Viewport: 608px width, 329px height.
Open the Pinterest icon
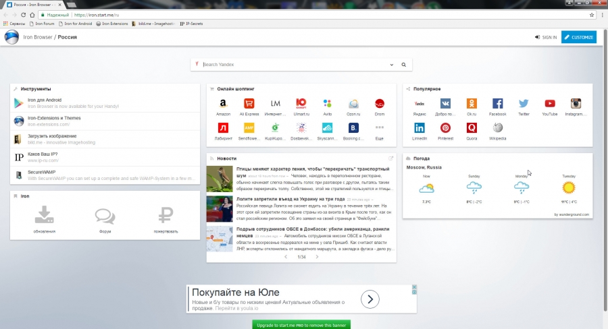pyautogui.click(x=445, y=127)
